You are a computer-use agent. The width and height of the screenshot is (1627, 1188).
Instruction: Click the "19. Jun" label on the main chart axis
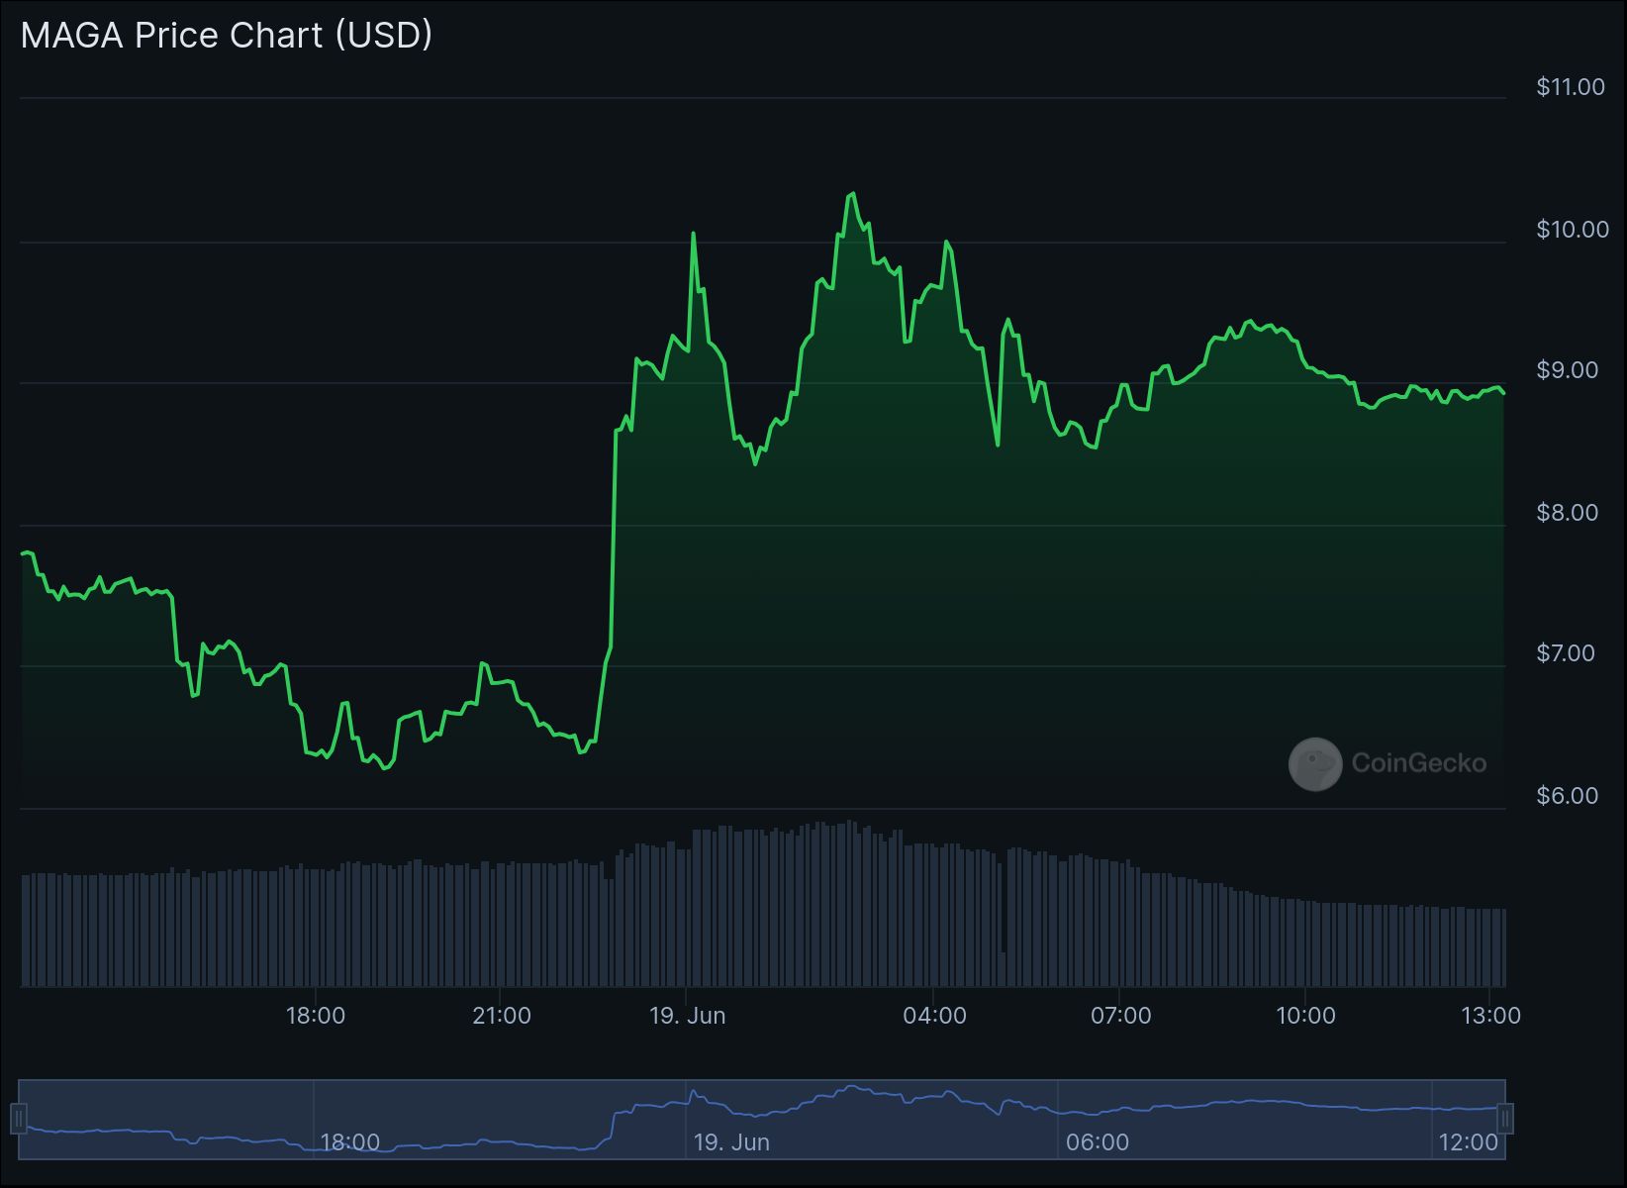[687, 1016]
